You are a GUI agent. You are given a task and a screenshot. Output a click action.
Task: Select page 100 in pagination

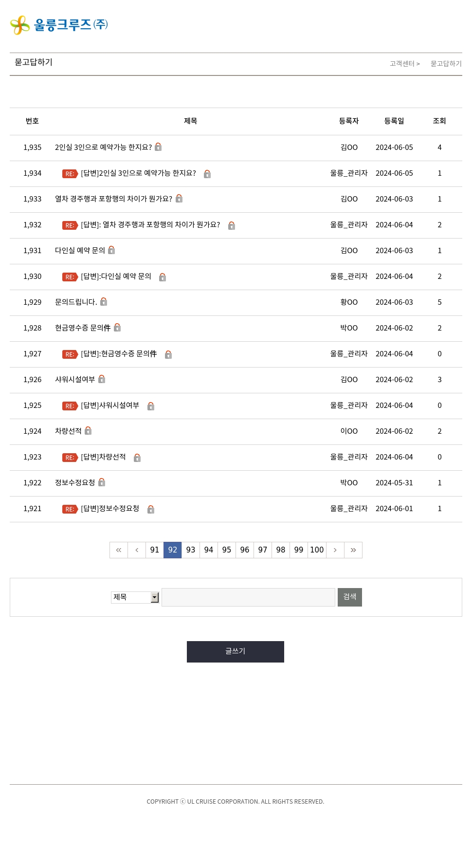317,550
